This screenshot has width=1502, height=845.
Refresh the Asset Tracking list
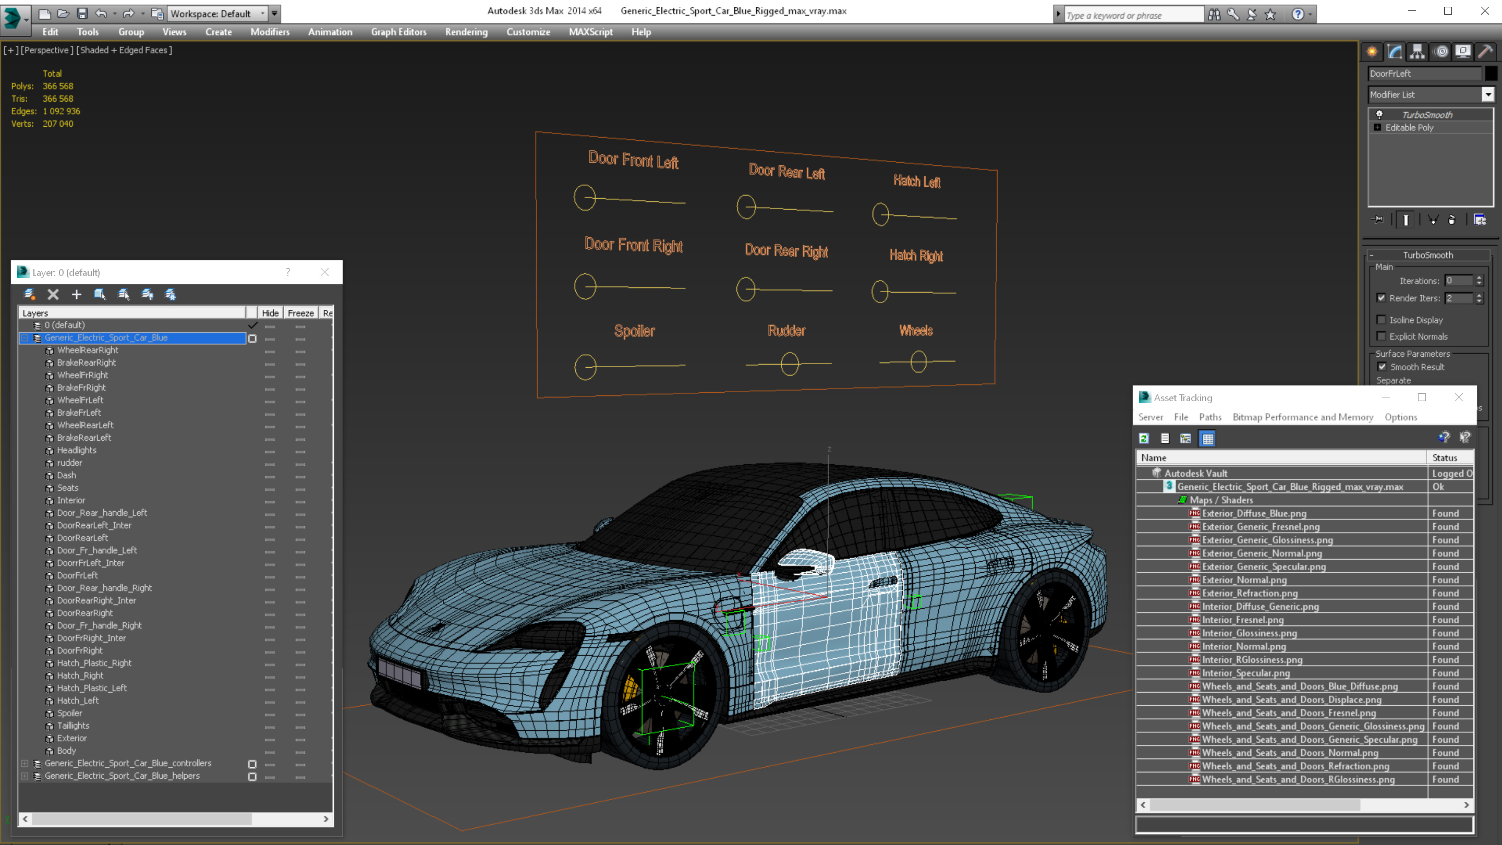click(1144, 439)
